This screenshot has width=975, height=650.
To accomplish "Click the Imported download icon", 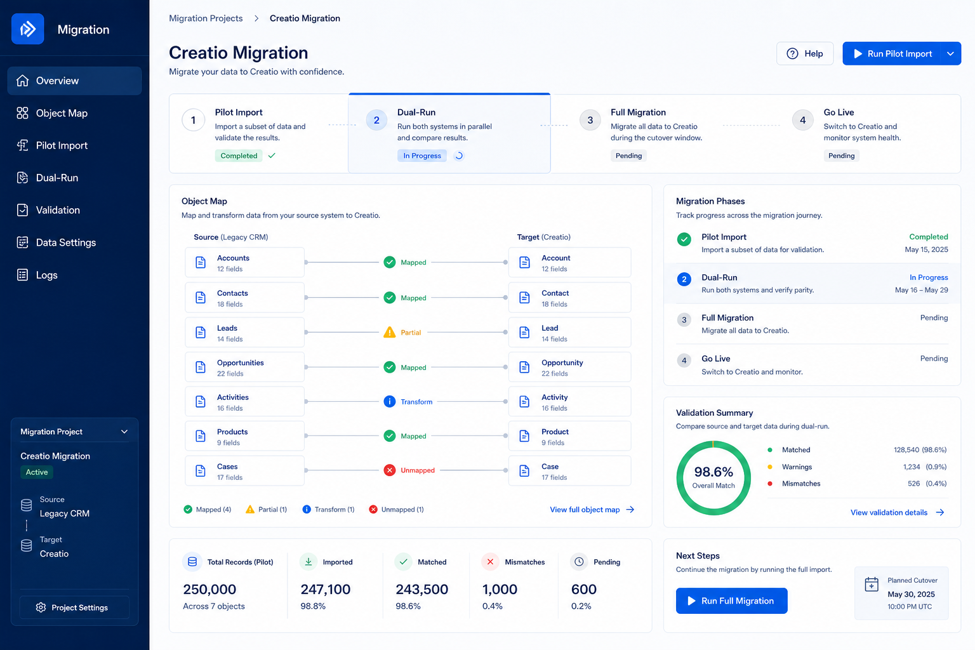I will click(308, 562).
